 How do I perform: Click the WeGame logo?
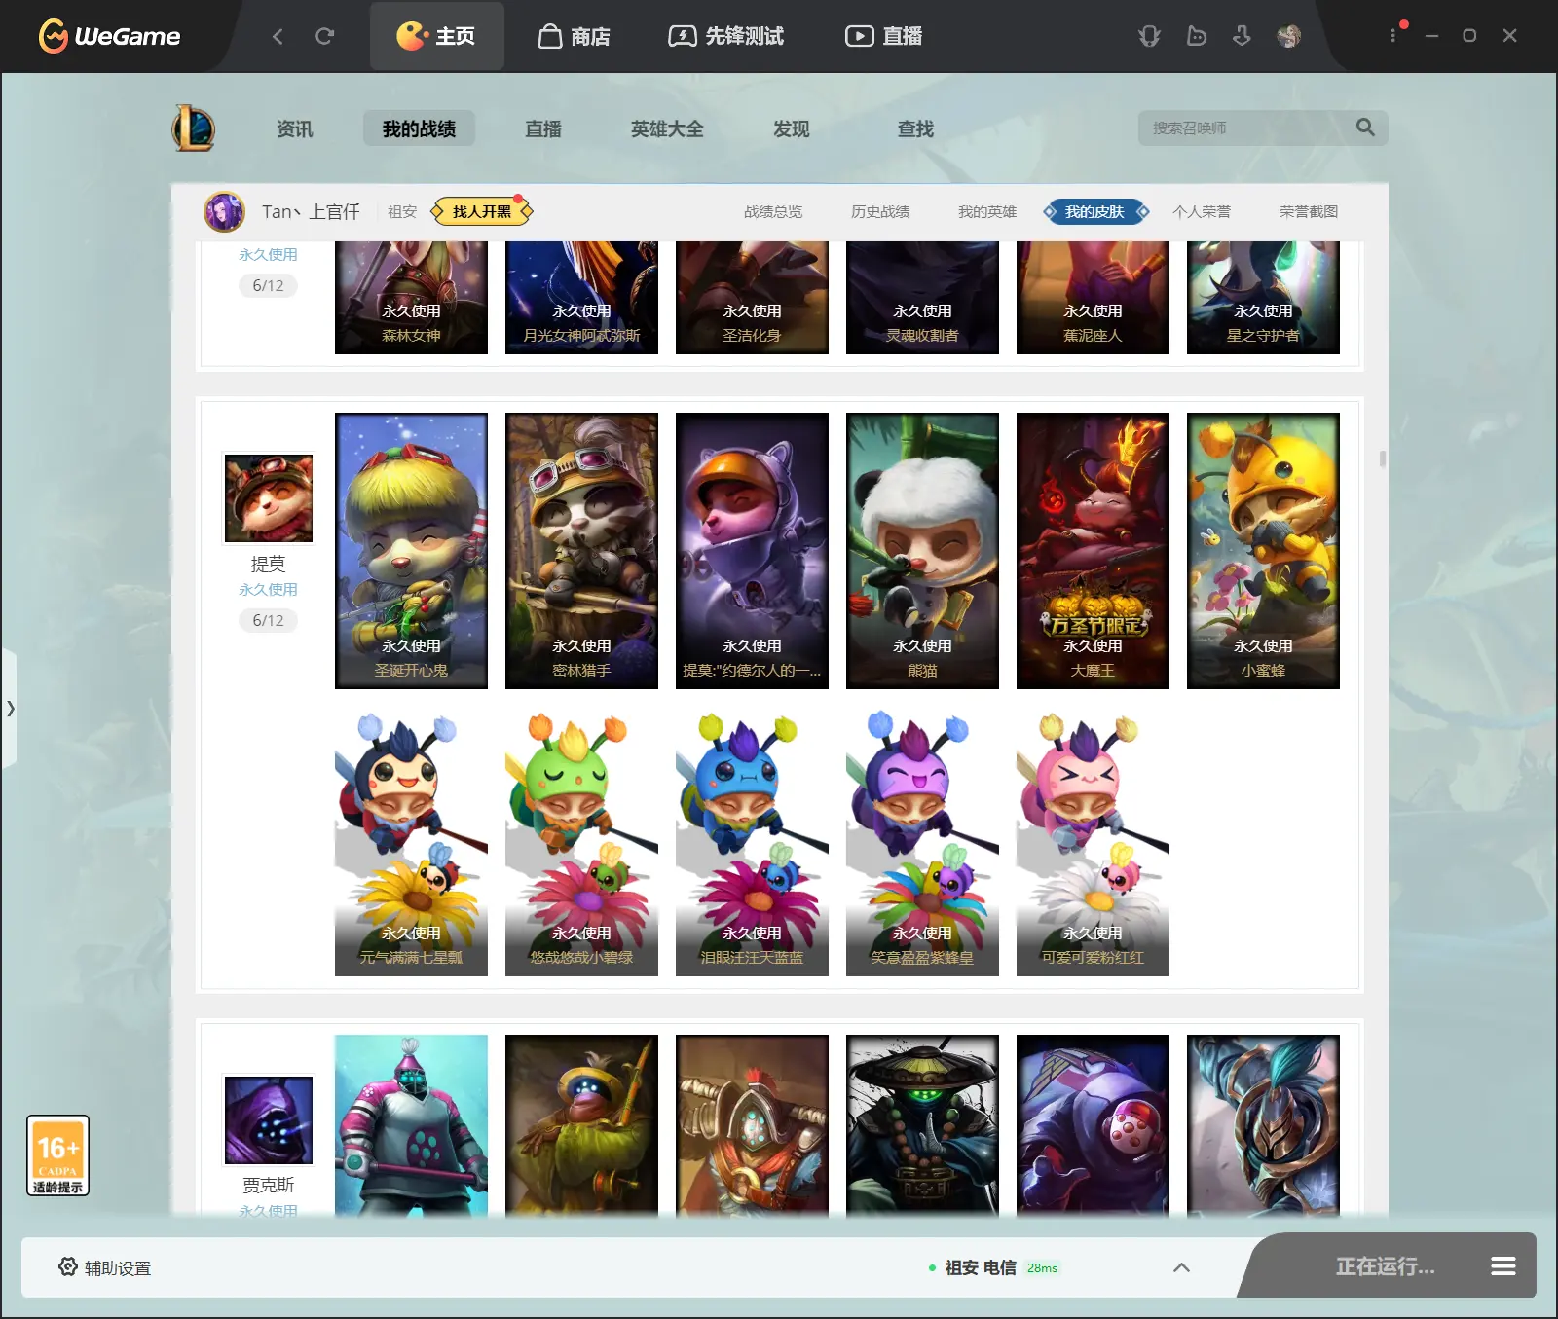tap(109, 36)
